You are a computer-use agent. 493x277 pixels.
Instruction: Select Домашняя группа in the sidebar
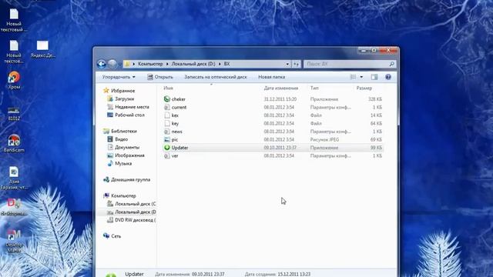click(x=130, y=179)
